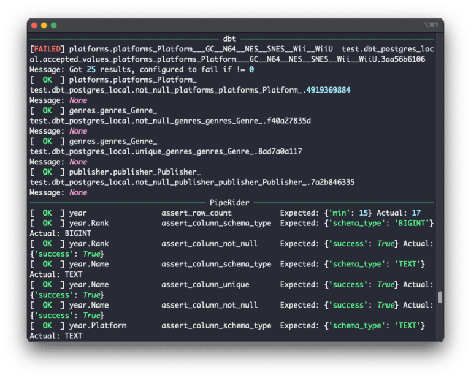Image resolution: width=471 pixels, height=378 pixels.
Task: Click 'Actual: BIGINT' line
Action: tap(60, 233)
